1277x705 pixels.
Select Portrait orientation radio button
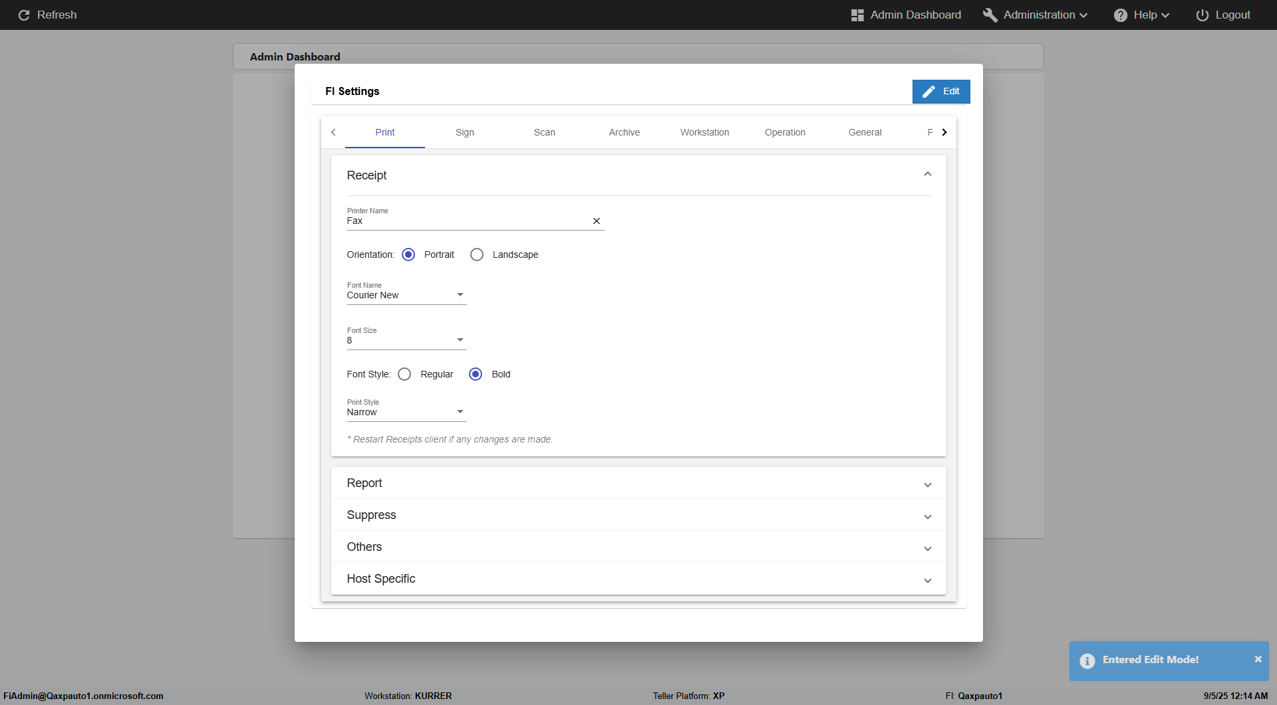pos(408,254)
